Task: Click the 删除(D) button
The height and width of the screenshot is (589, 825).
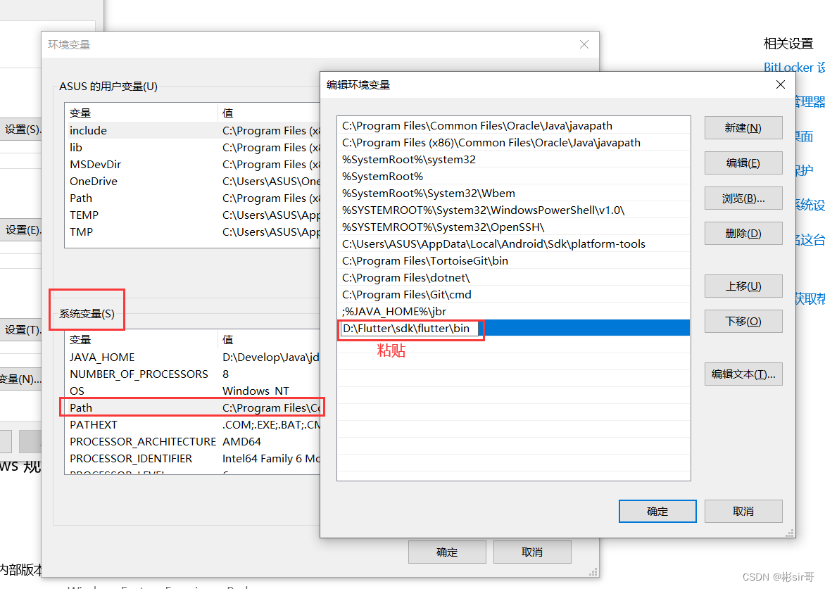Action: 743,234
